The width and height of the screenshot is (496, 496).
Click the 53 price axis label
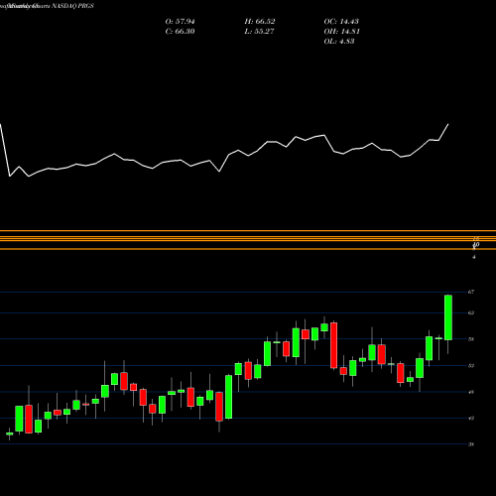[471, 366]
